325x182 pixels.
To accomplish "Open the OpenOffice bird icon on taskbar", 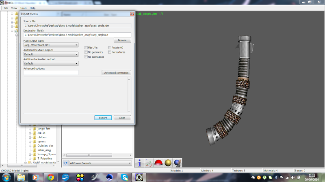I will click(x=65, y=178).
